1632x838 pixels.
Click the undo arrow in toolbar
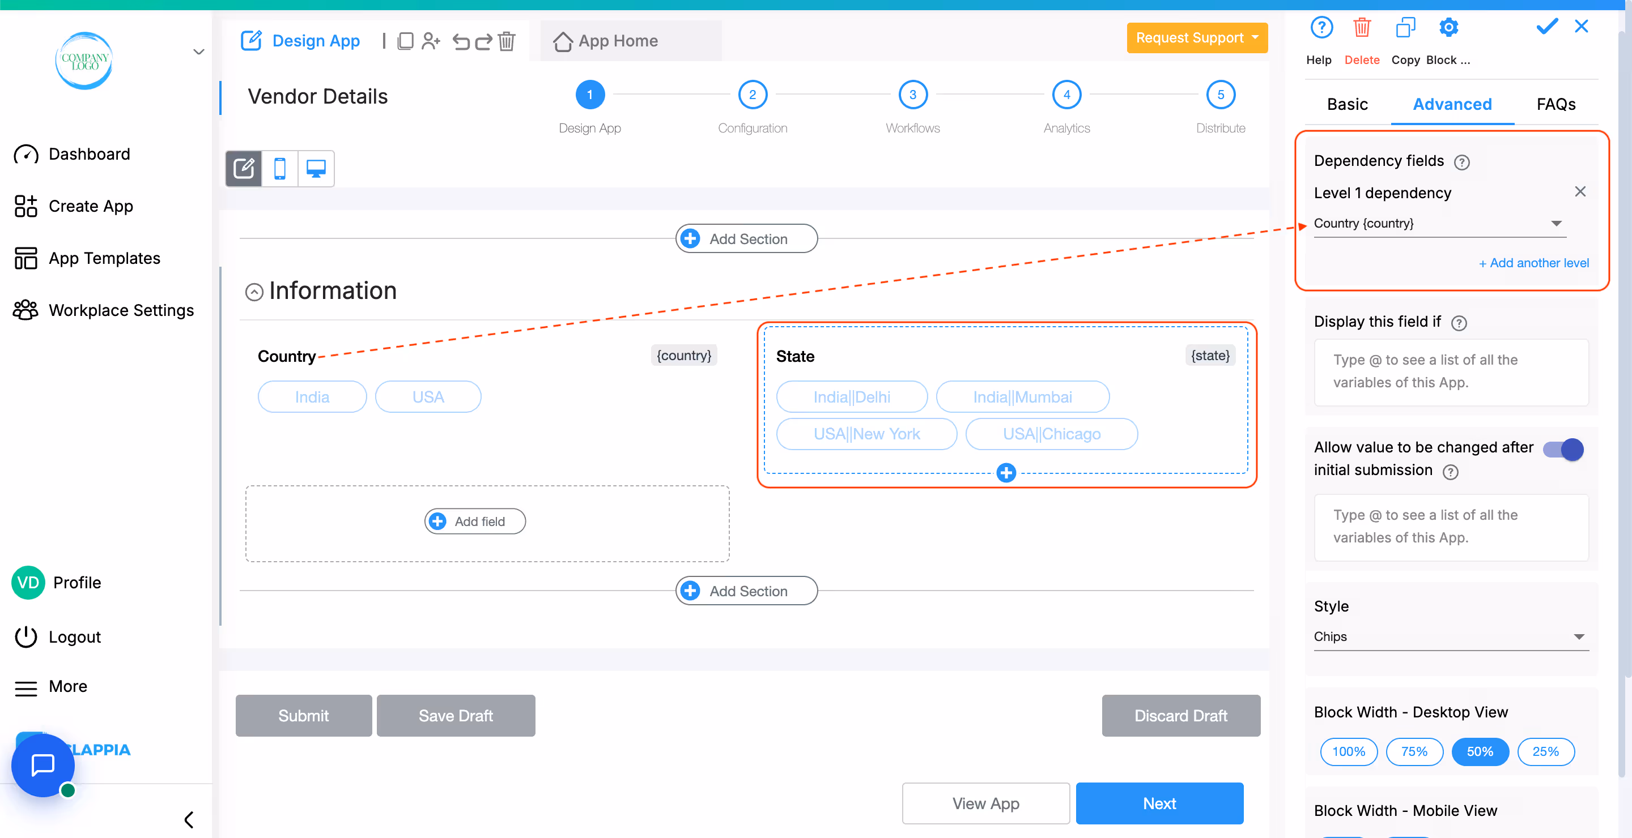point(461,42)
